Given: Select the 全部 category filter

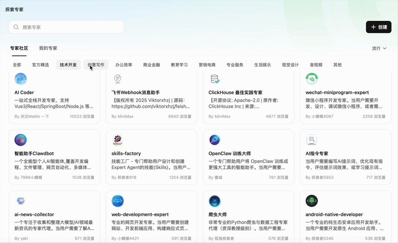Looking at the screenshot, I should pos(17,65).
